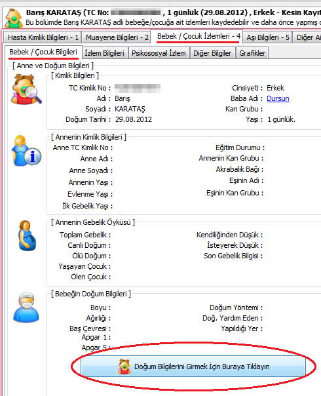Open the İzlem Bilgileri sub-tab
The height and width of the screenshot is (396, 321).
[104, 53]
